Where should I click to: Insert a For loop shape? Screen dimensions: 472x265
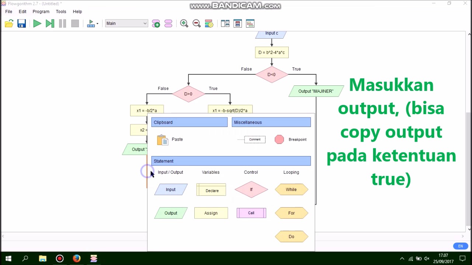click(291, 213)
